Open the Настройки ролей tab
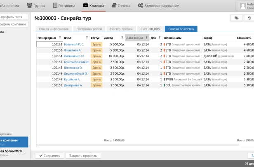Screen dimensions: 254x167 (x=89, y=29)
